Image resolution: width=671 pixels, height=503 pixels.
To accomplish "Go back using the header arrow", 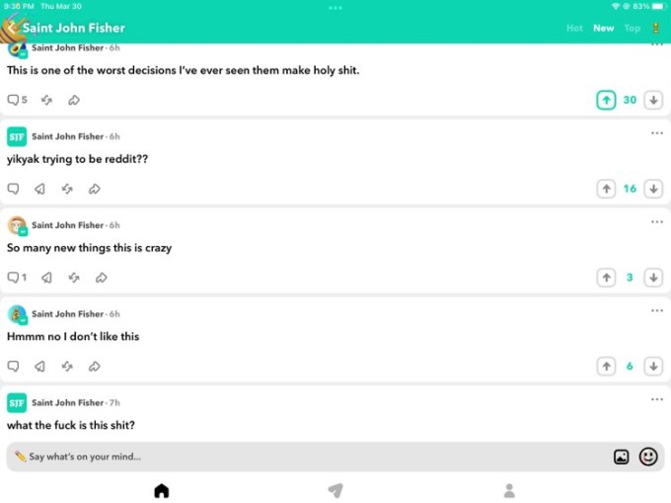I will pyautogui.click(x=12, y=29).
